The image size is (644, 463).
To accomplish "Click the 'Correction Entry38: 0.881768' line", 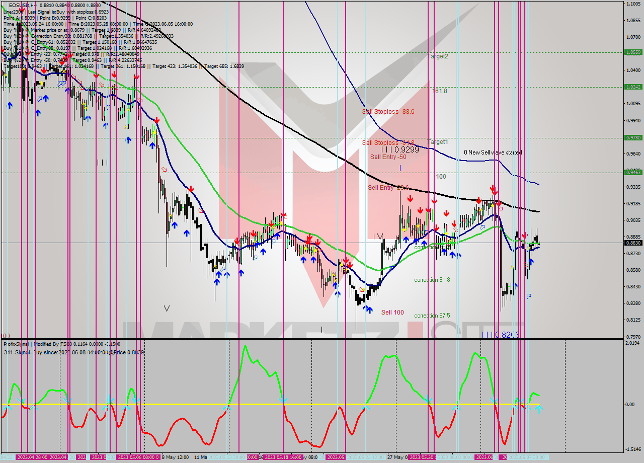I will [x=89, y=36].
